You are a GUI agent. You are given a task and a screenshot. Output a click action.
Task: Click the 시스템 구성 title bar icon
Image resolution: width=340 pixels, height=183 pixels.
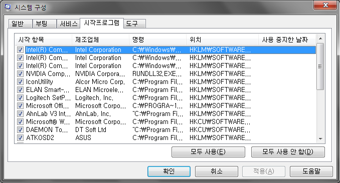click(8, 7)
